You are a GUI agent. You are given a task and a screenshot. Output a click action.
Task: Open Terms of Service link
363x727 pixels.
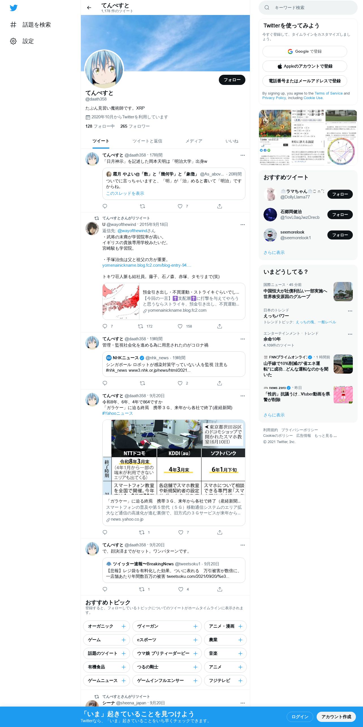pyautogui.click(x=329, y=93)
